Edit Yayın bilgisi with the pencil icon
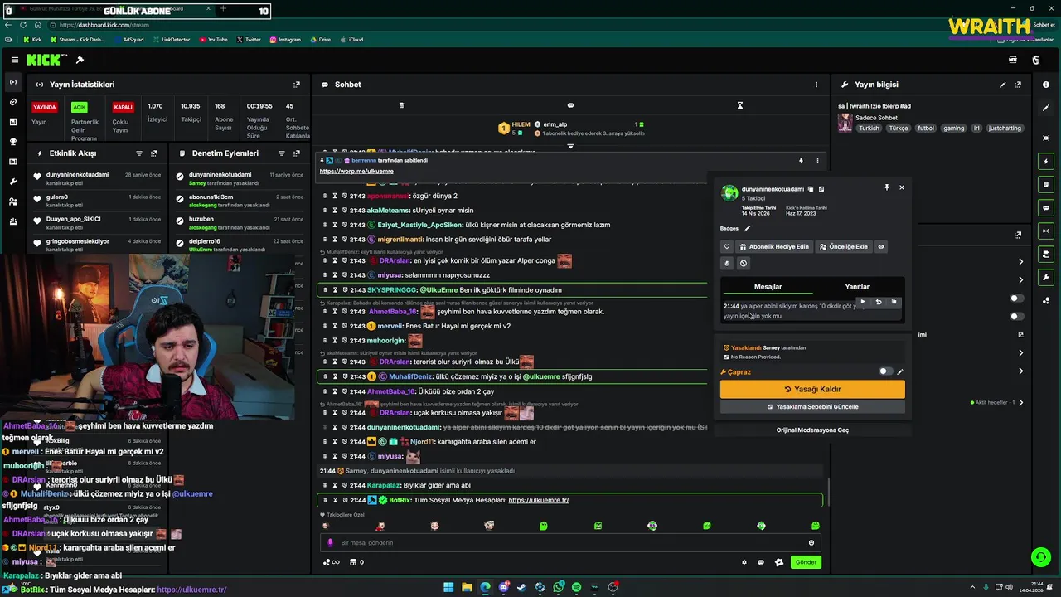This screenshot has height=597, width=1061. click(x=1003, y=85)
